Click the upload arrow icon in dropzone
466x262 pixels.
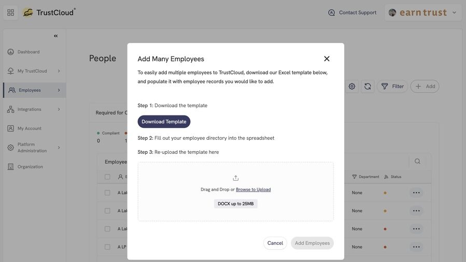pyautogui.click(x=236, y=178)
